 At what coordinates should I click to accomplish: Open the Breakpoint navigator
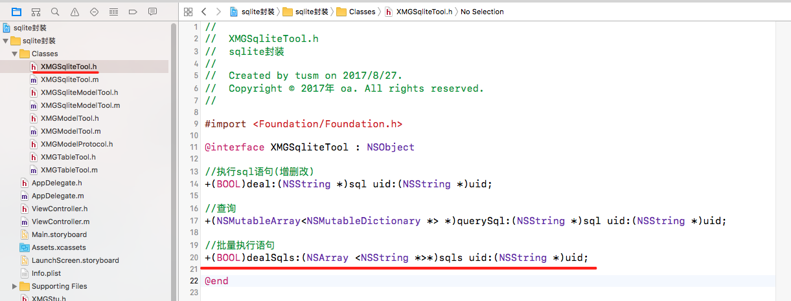(133, 12)
